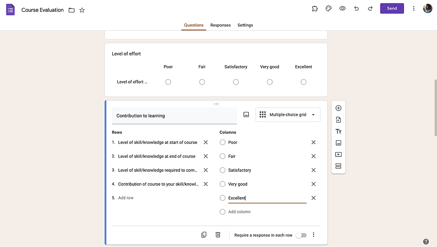Add section from side toolbar
Viewport: 437px width, 247px height.
point(338,166)
